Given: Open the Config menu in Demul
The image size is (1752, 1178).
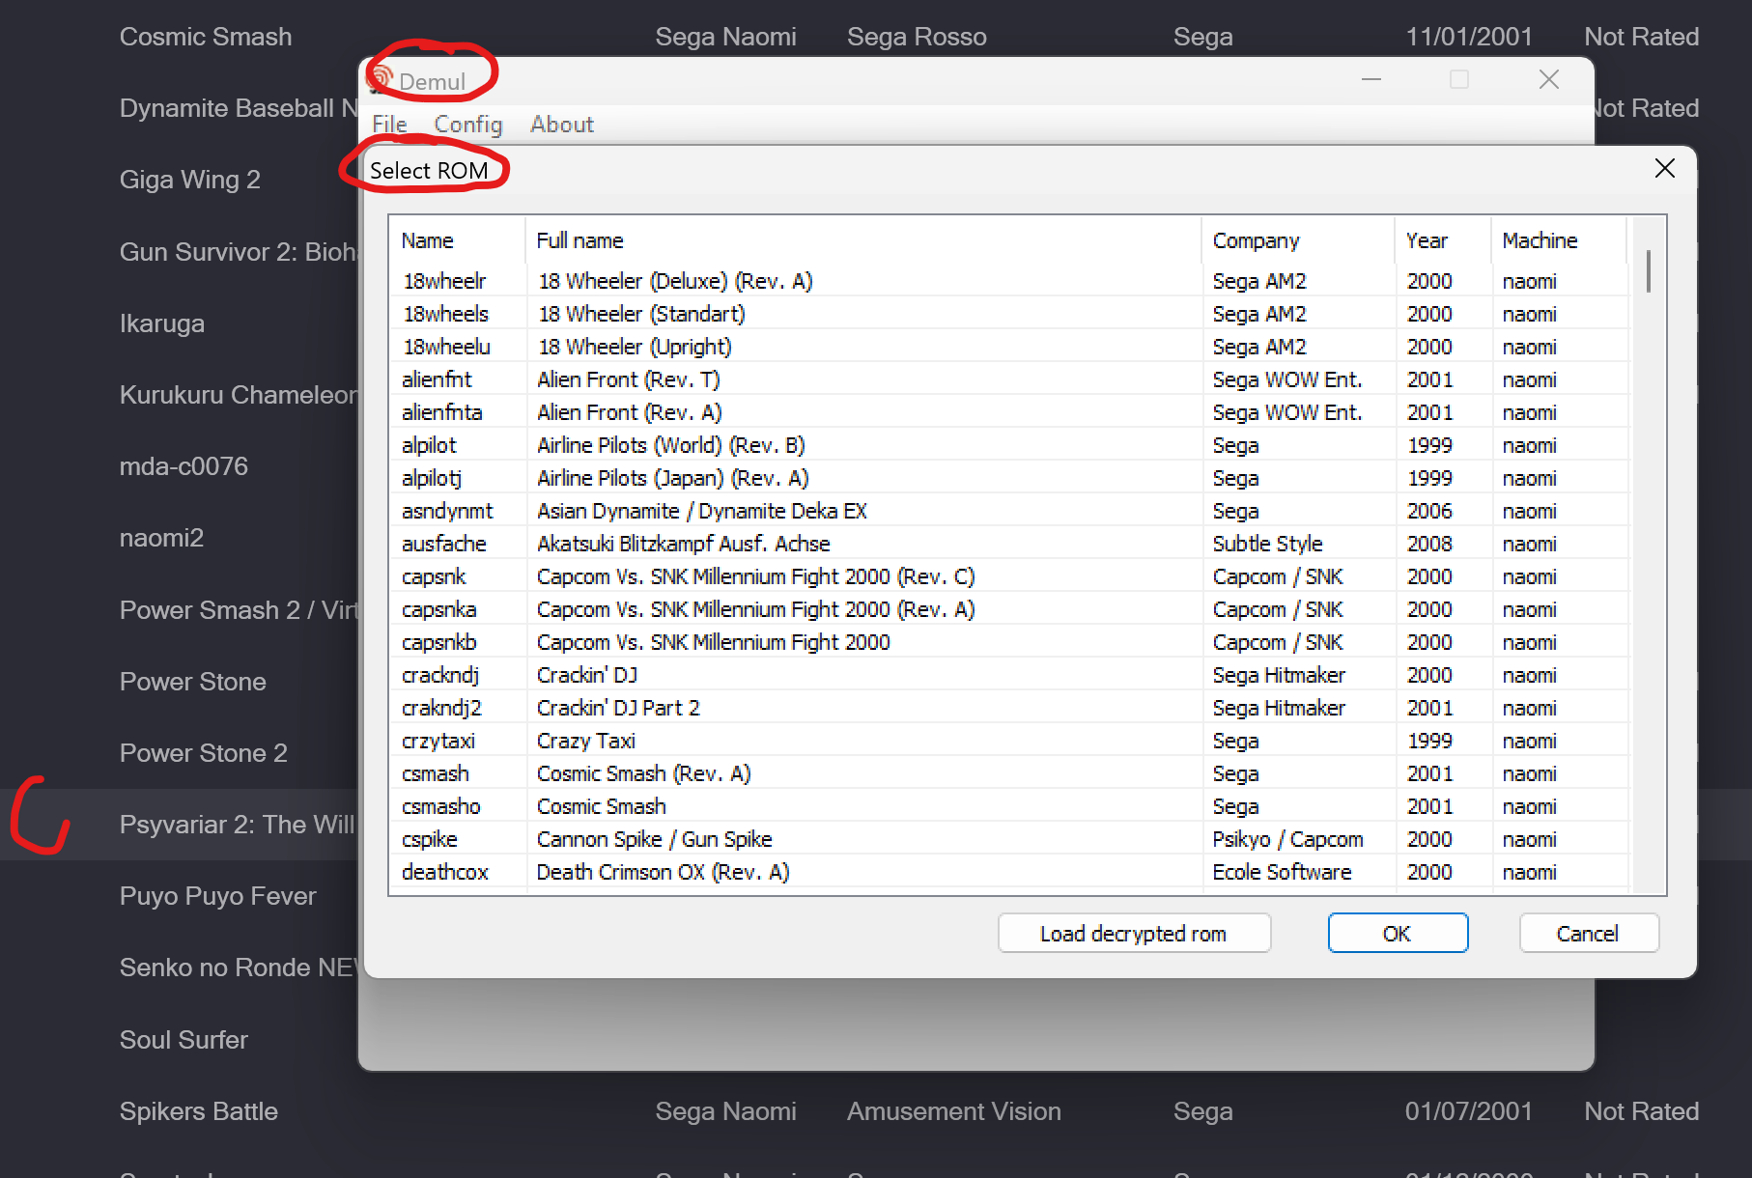Looking at the screenshot, I should (468, 125).
